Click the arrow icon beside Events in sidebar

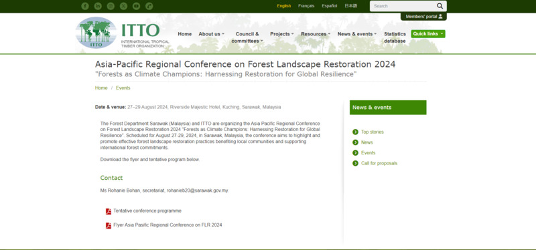355,153
